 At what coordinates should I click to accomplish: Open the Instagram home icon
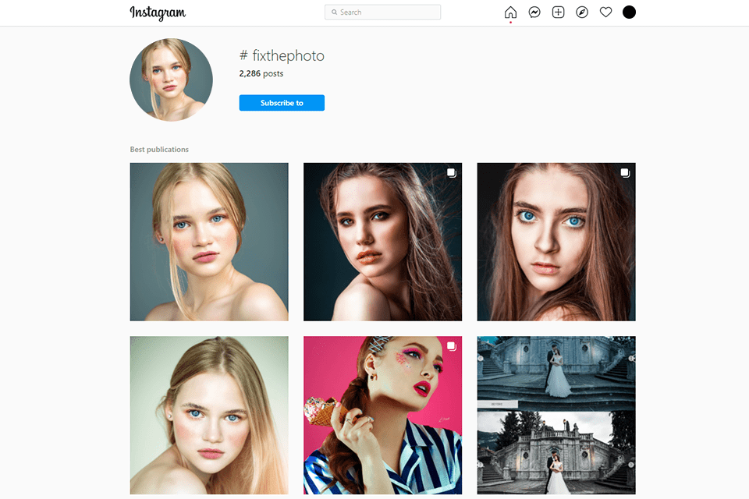(x=510, y=12)
